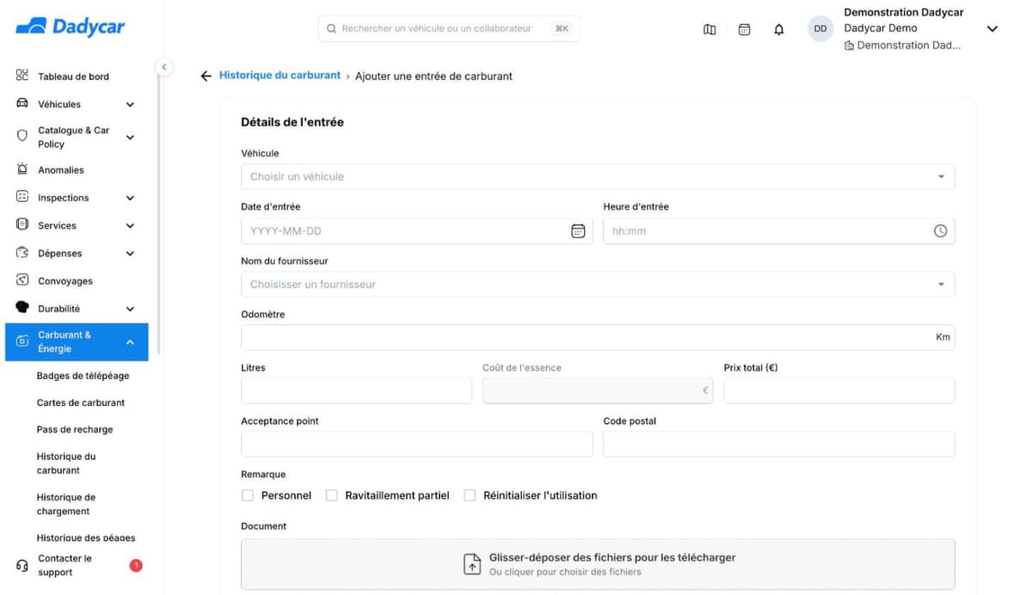
Task: Collapse the Carburant & Énergie section
Action: tap(130, 342)
